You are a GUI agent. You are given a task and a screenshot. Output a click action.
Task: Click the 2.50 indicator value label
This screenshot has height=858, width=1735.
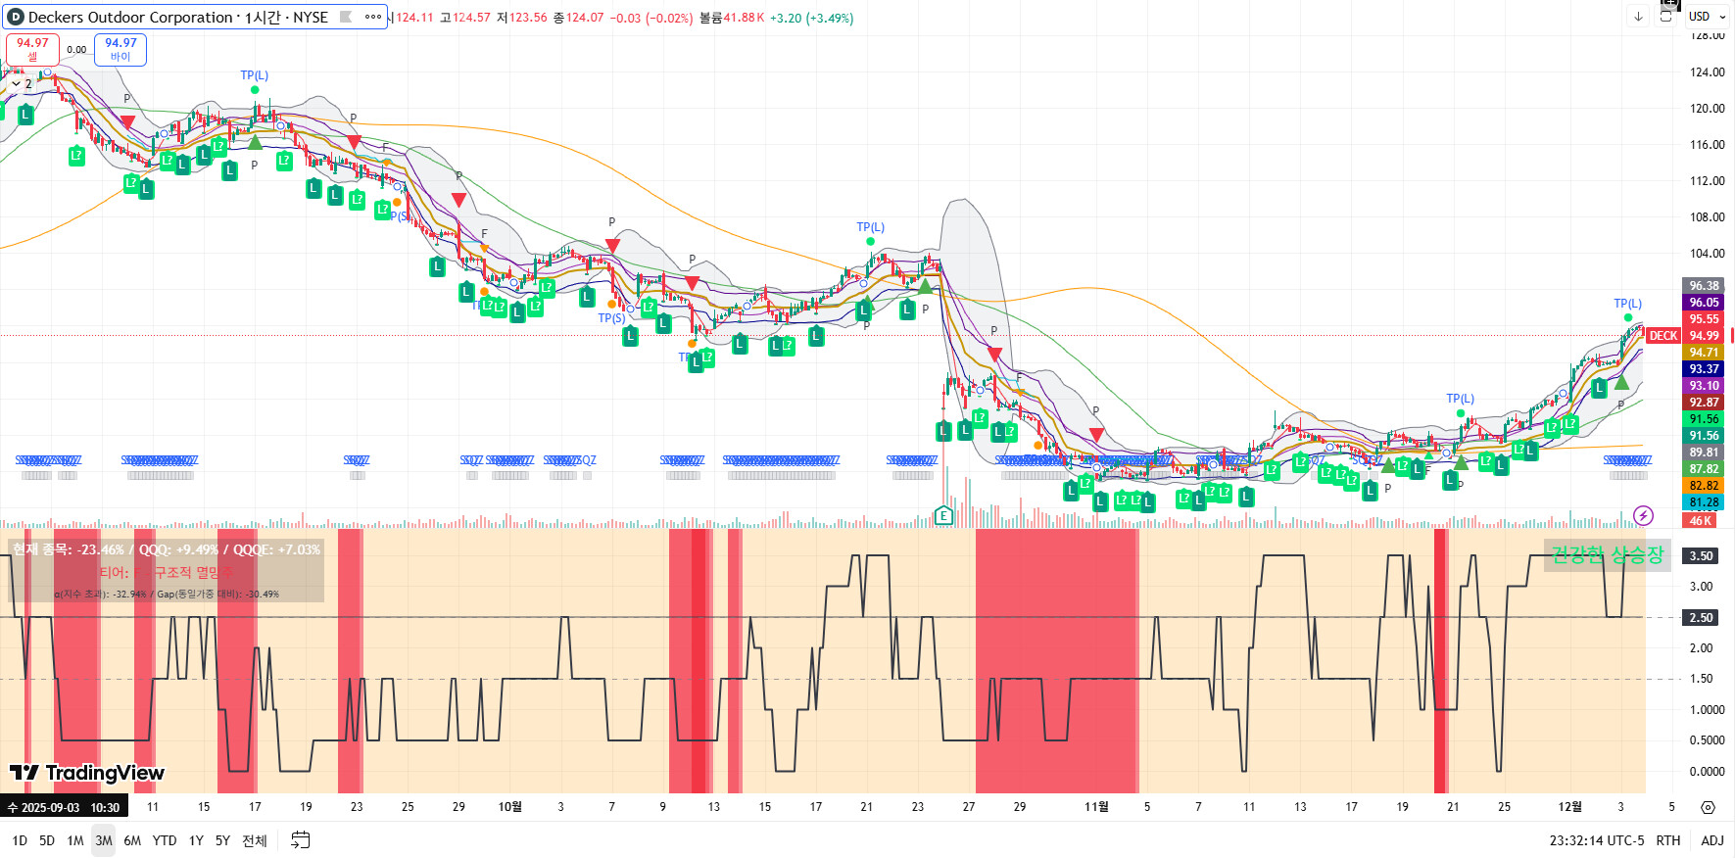tap(1702, 618)
